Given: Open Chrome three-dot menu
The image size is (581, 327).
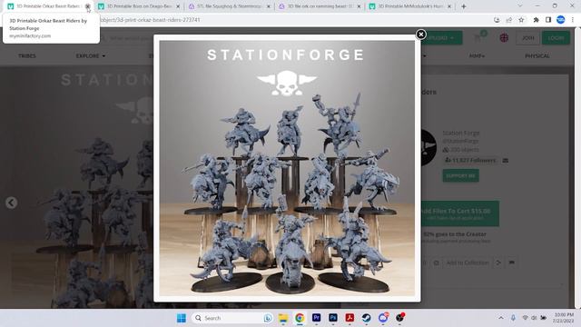Looking at the screenshot, I should [x=573, y=20].
